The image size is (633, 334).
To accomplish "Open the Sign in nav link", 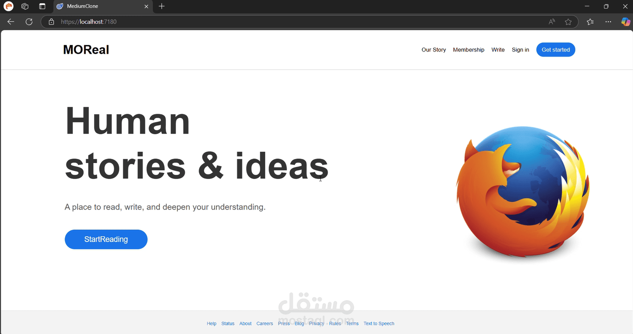I will point(520,50).
